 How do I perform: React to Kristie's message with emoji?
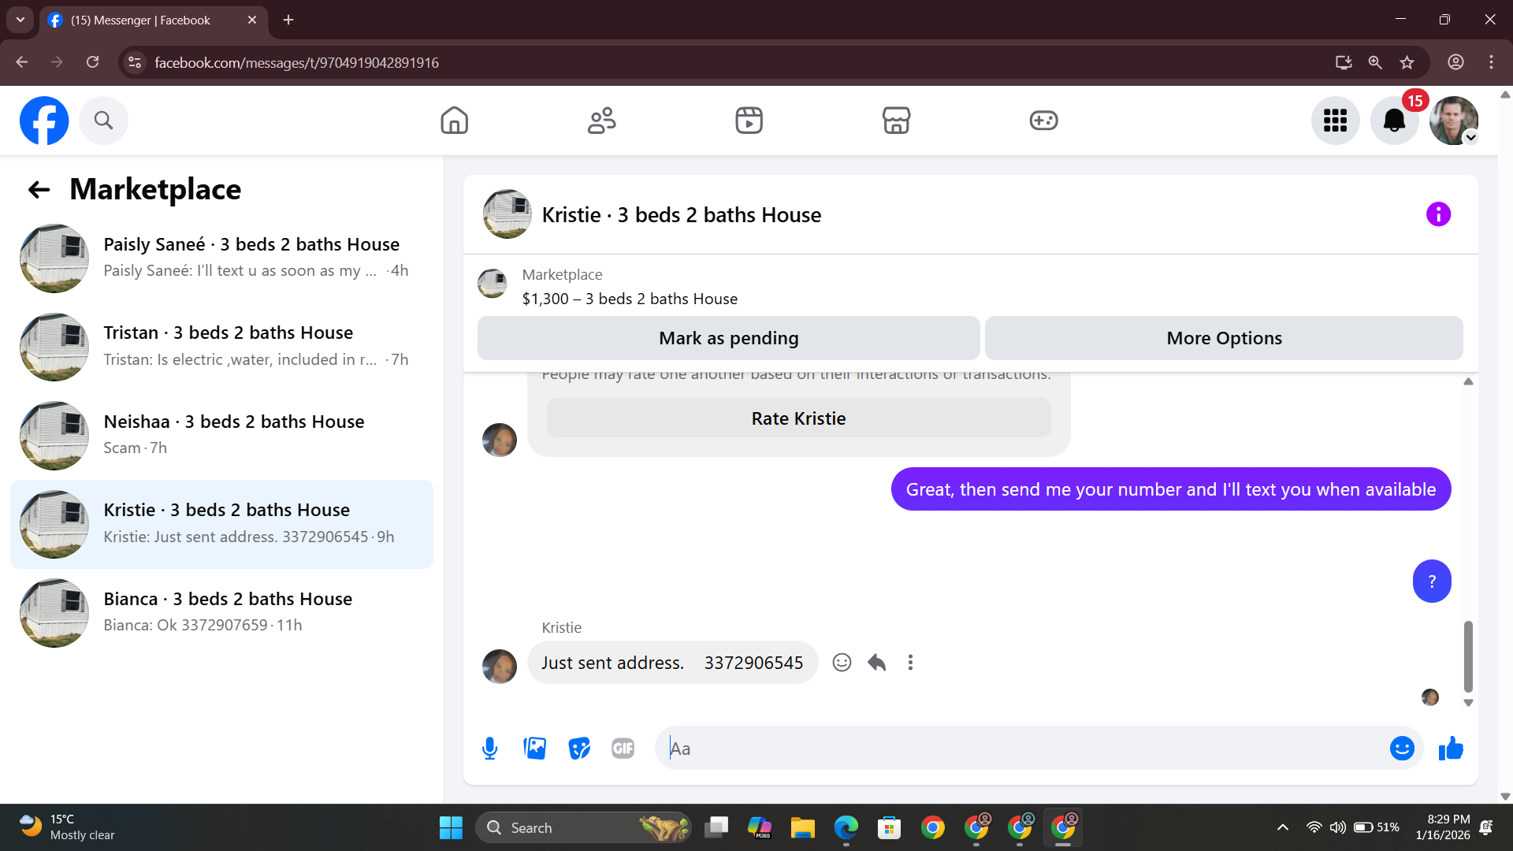click(x=842, y=663)
